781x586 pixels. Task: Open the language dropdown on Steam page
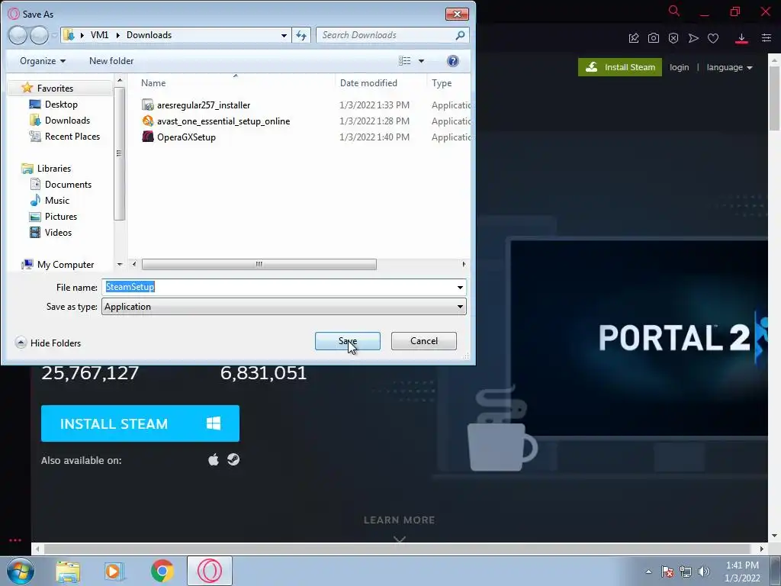coord(729,67)
